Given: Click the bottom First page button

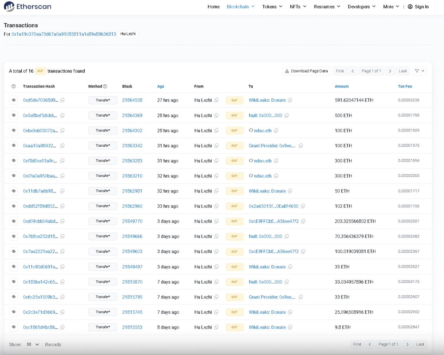Looking at the screenshot, I should coord(357,344).
